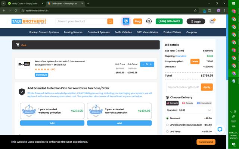Open the Windows Start button
This screenshot has height=149, width=239.
233,3
